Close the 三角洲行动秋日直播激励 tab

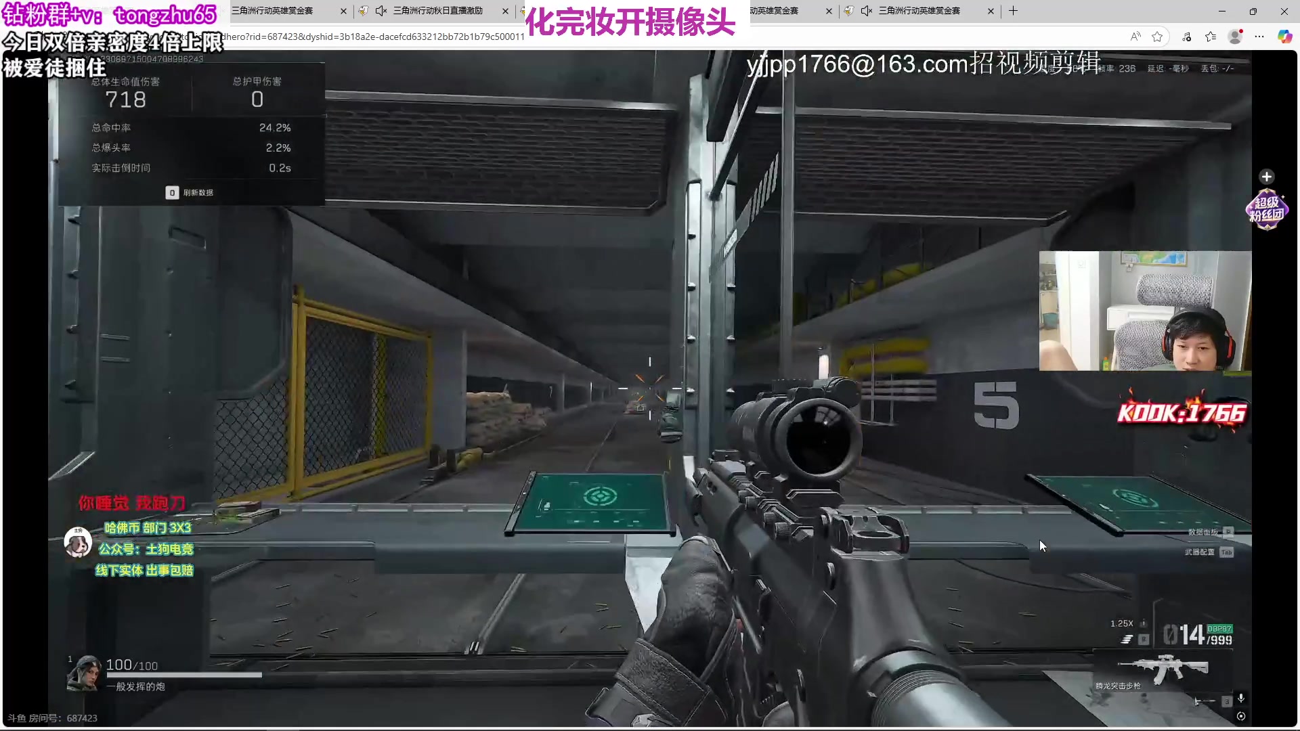(505, 11)
